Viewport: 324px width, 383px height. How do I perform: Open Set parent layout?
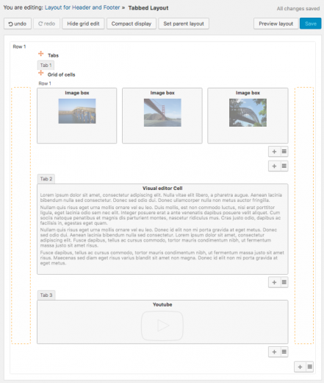tap(184, 24)
